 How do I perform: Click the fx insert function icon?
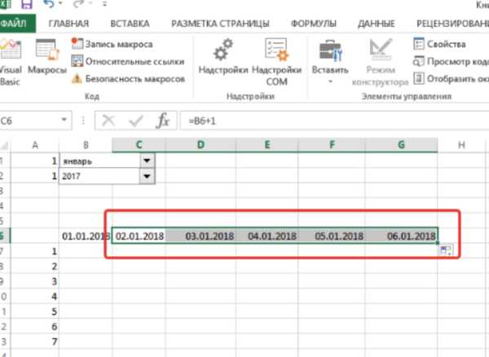(163, 121)
